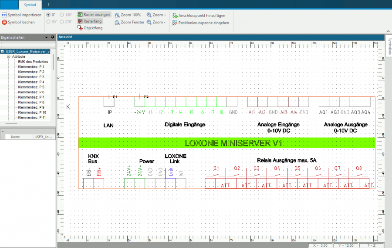The image size is (392, 248).
Task: Collapse the Attribute tree node
Action: (8, 56)
